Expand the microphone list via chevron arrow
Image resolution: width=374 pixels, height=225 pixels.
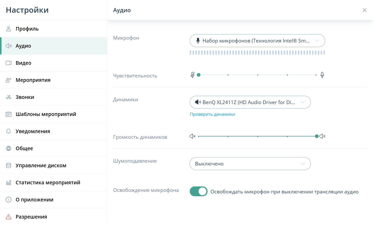tap(317, 41)
